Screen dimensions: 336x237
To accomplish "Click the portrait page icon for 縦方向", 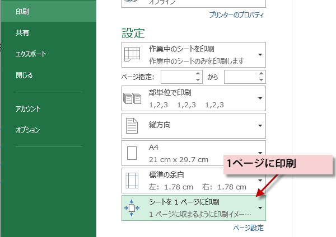I will (x=132, y=126).
